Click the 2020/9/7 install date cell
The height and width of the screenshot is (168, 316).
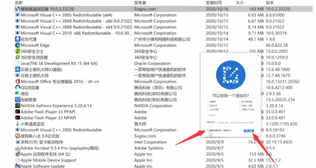click(x=215, y=148)
